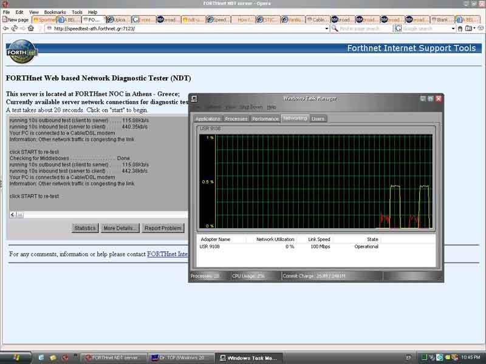The height and width of the screenshot is (364, 486).
Task: Open Opera File menu
Action: 6,12
